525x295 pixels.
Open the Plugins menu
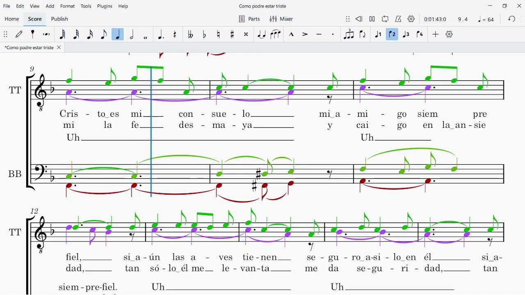[105, 7]
